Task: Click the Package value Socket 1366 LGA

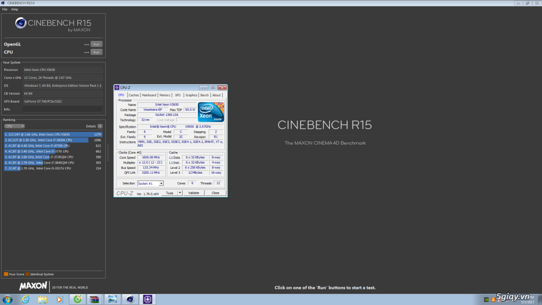Action: [x=167, y=115]
